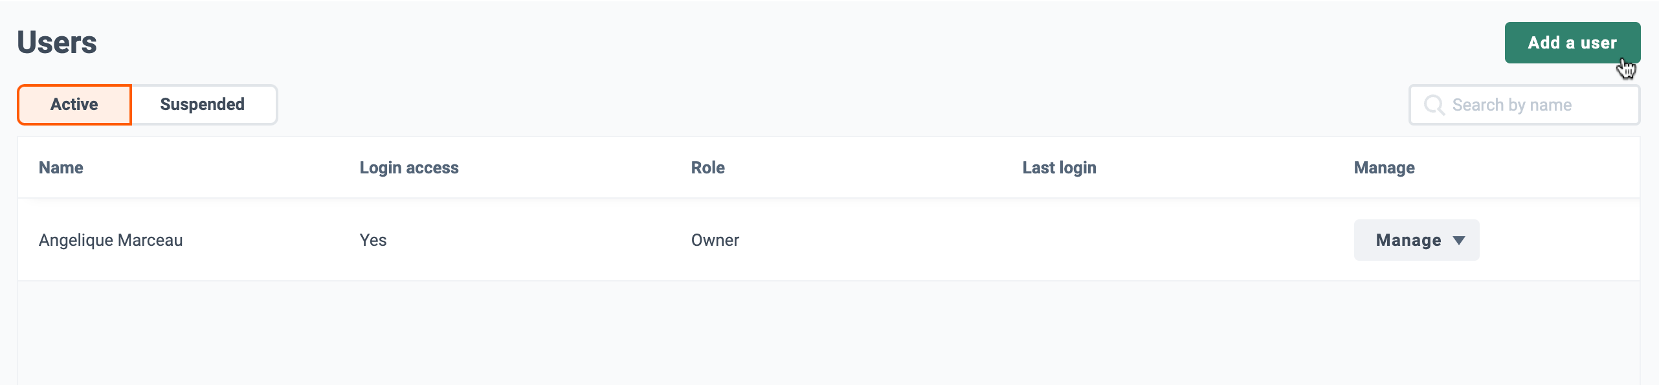Switch to the Suspended users tab

203,104
